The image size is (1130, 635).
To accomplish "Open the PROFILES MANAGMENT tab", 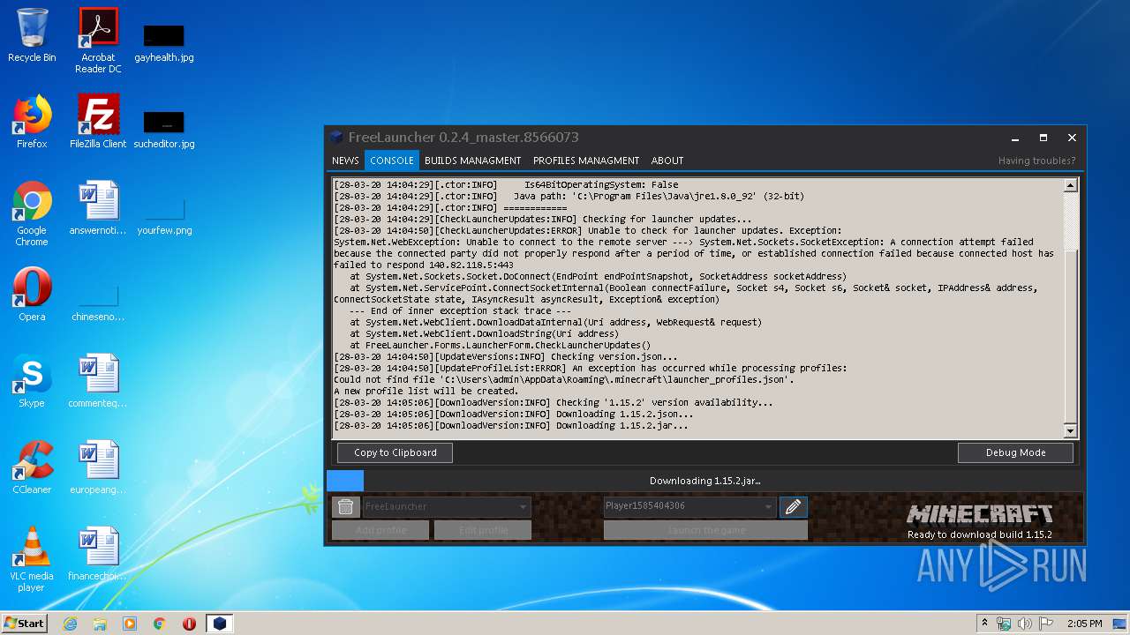I will point(585,161).
